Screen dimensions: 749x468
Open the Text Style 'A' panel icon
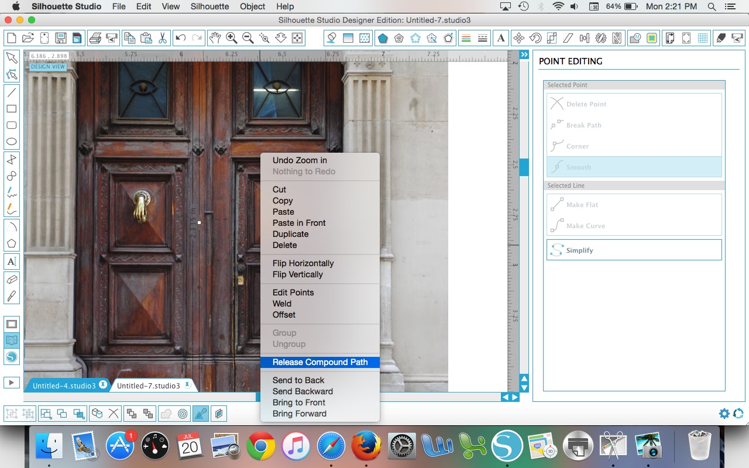click(x=501, y=38)
